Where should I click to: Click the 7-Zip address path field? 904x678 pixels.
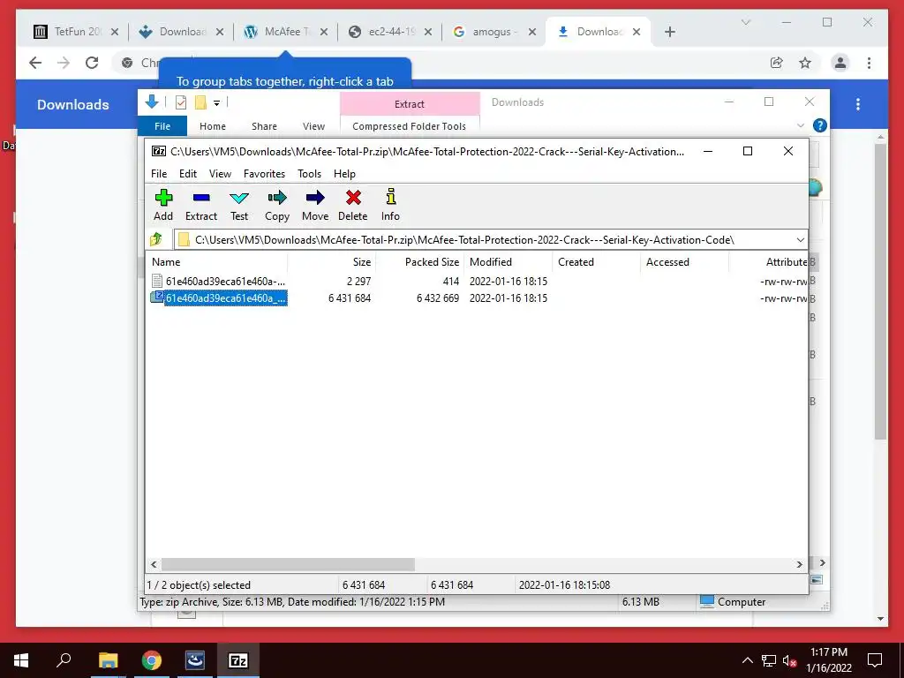click(485, 240)
